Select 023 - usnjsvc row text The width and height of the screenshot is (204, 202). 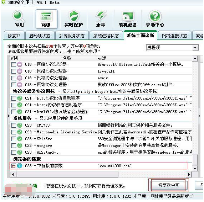(x=39, y=145)
